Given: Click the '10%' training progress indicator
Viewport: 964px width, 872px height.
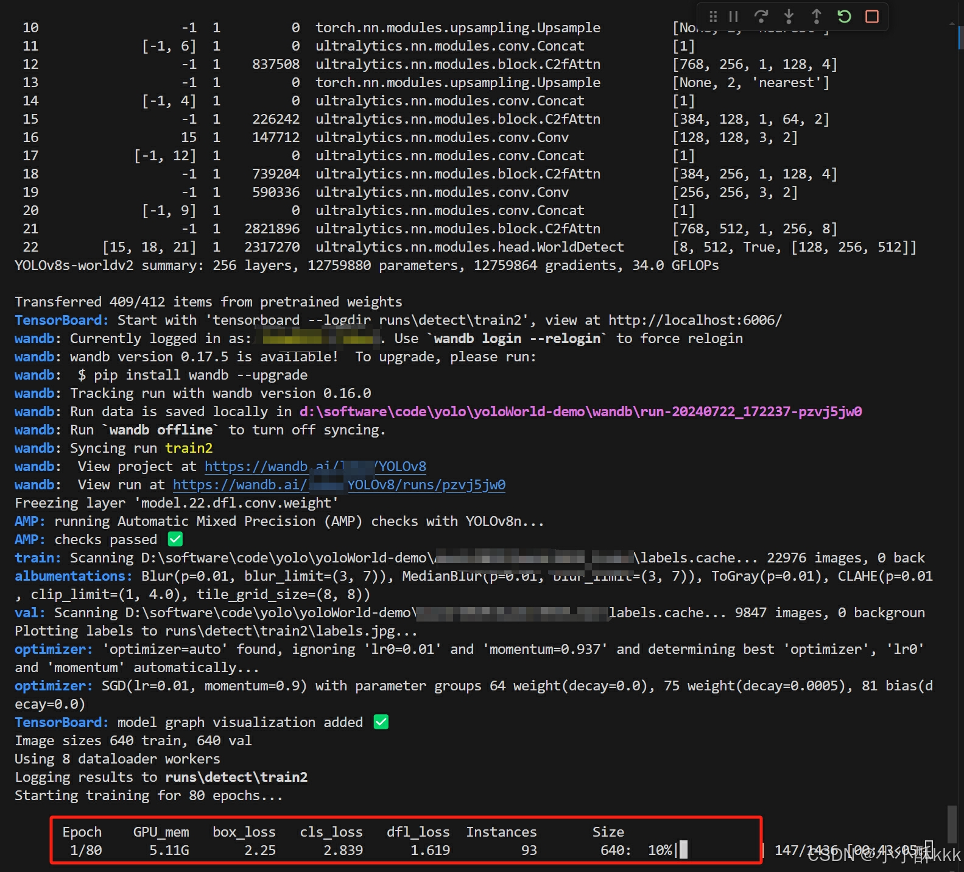Looking at the screenshot, I should [660, 851].
